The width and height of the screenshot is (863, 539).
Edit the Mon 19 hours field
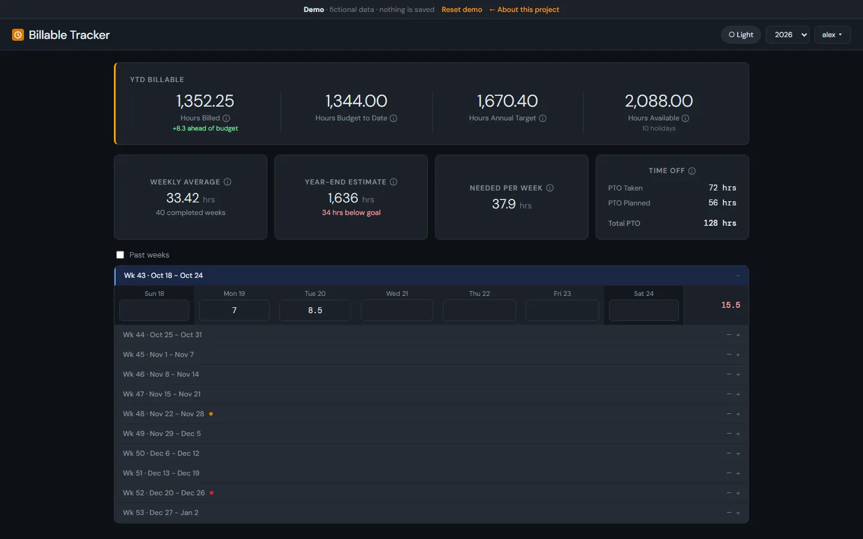234,310
